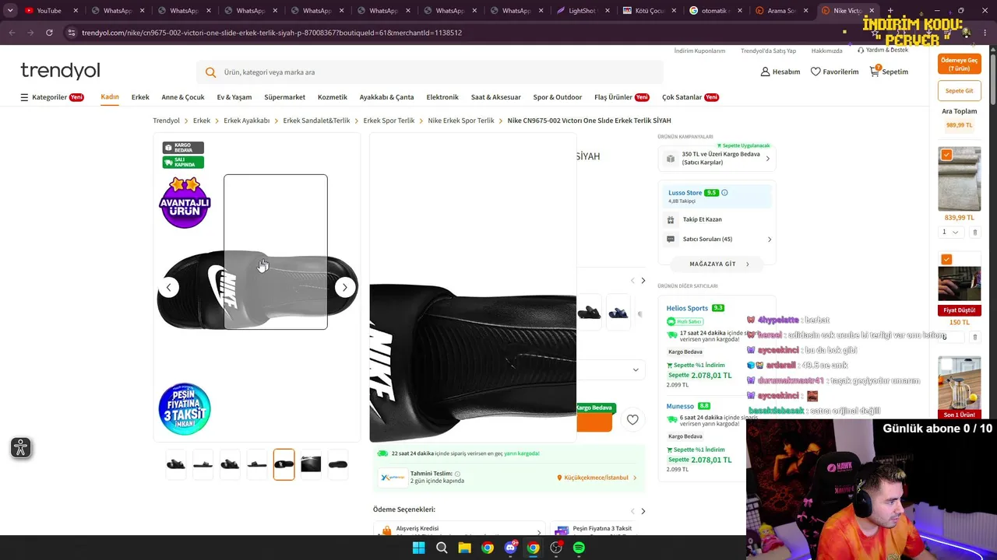
Task: Click Tahmini Teslim info icon
Action: (x=457, y=474)
